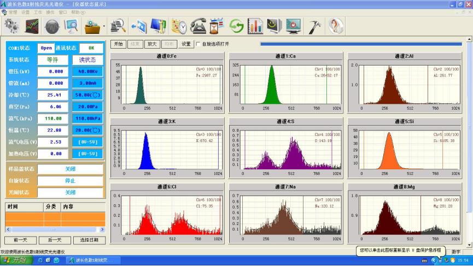
Task: Click the 选择日期 button
Action: point(89,240)
